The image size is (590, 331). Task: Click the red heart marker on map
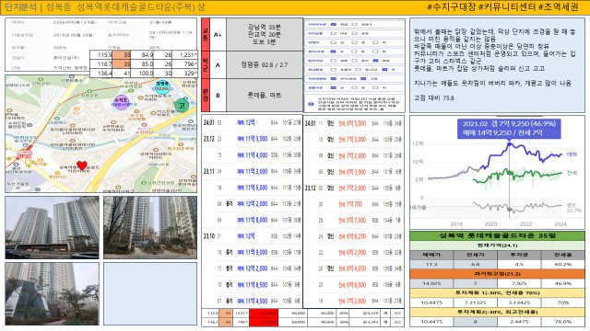(82, 165)
